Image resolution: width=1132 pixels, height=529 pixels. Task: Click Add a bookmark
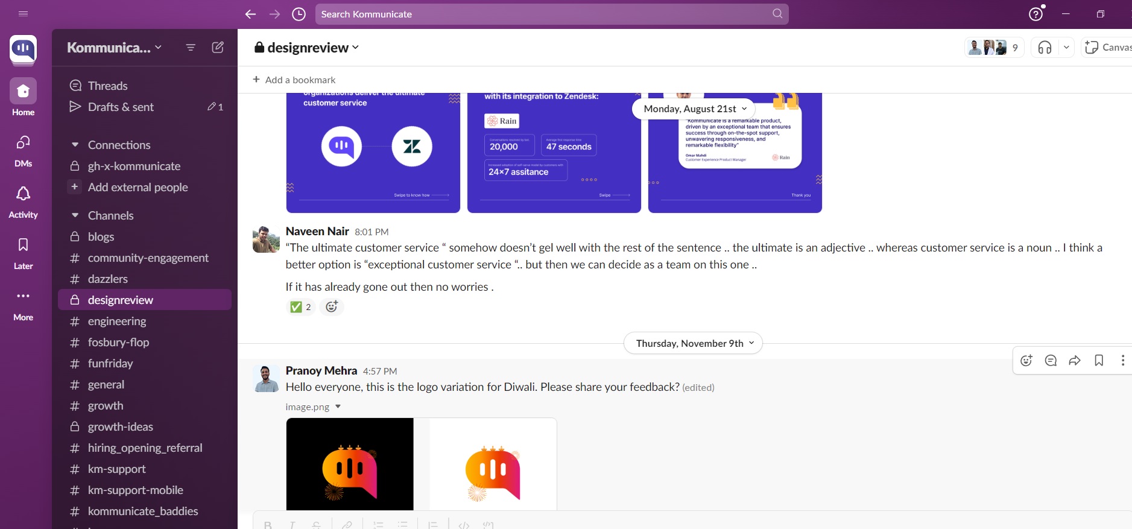pos(294,80)
